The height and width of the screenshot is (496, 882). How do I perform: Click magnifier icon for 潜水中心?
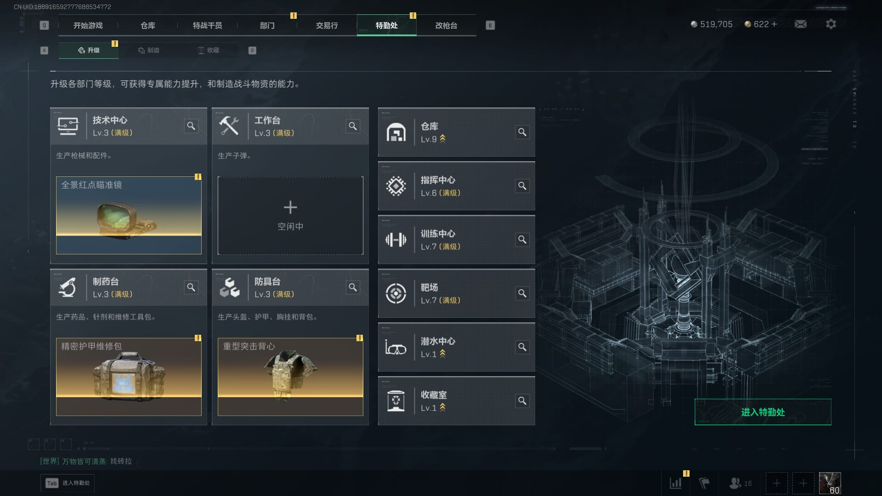click(x=522, y=347)
